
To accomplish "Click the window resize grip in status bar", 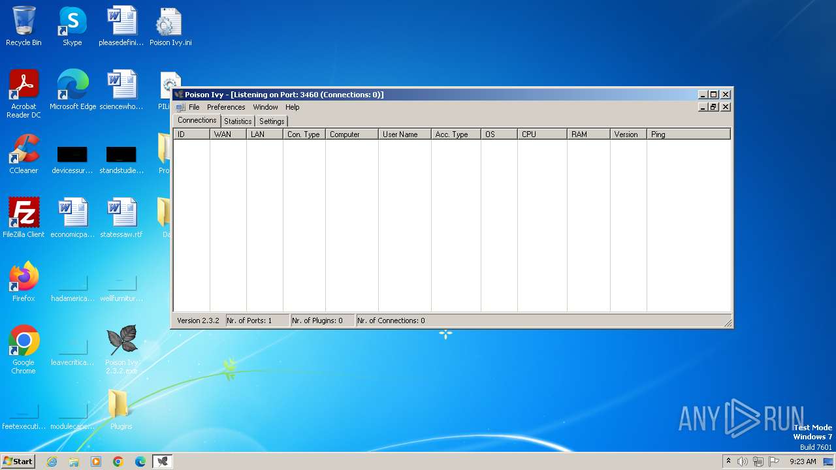I will point(728,322).
